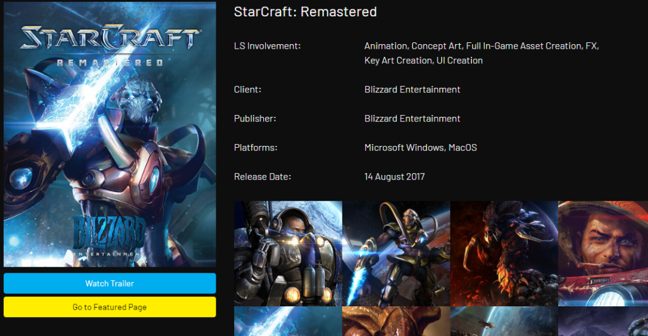This screenshot has width=648, height=336.
Task: Click the Blizzard Entertainment logo on the cover
Action: click(x=108, y=236)
